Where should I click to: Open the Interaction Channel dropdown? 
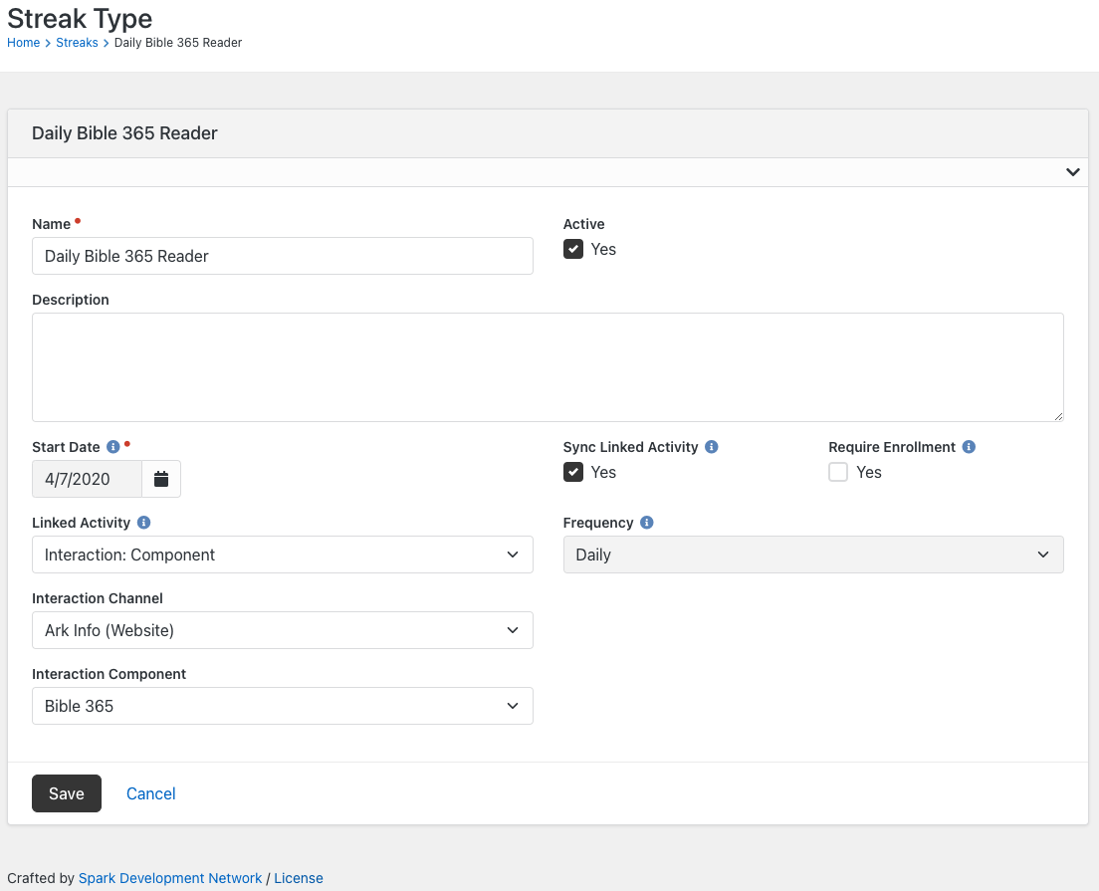point(283,630)
